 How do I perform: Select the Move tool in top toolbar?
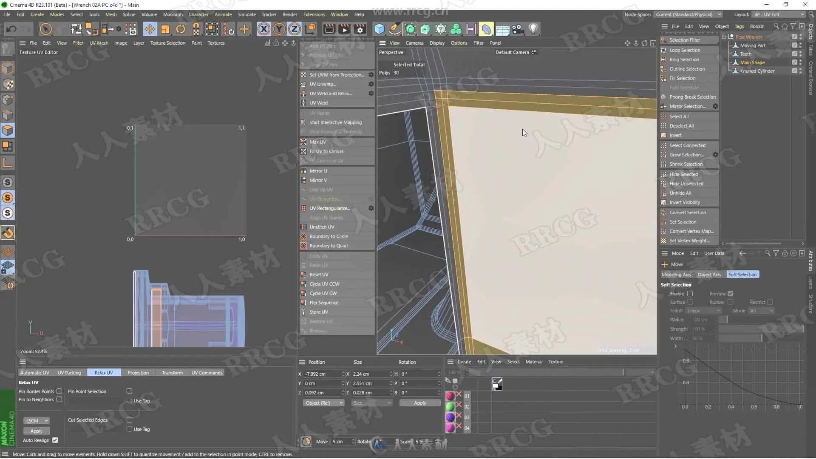(x=150, y=29)
